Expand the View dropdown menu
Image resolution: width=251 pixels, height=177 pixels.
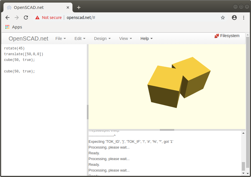(x=125, y=39)
